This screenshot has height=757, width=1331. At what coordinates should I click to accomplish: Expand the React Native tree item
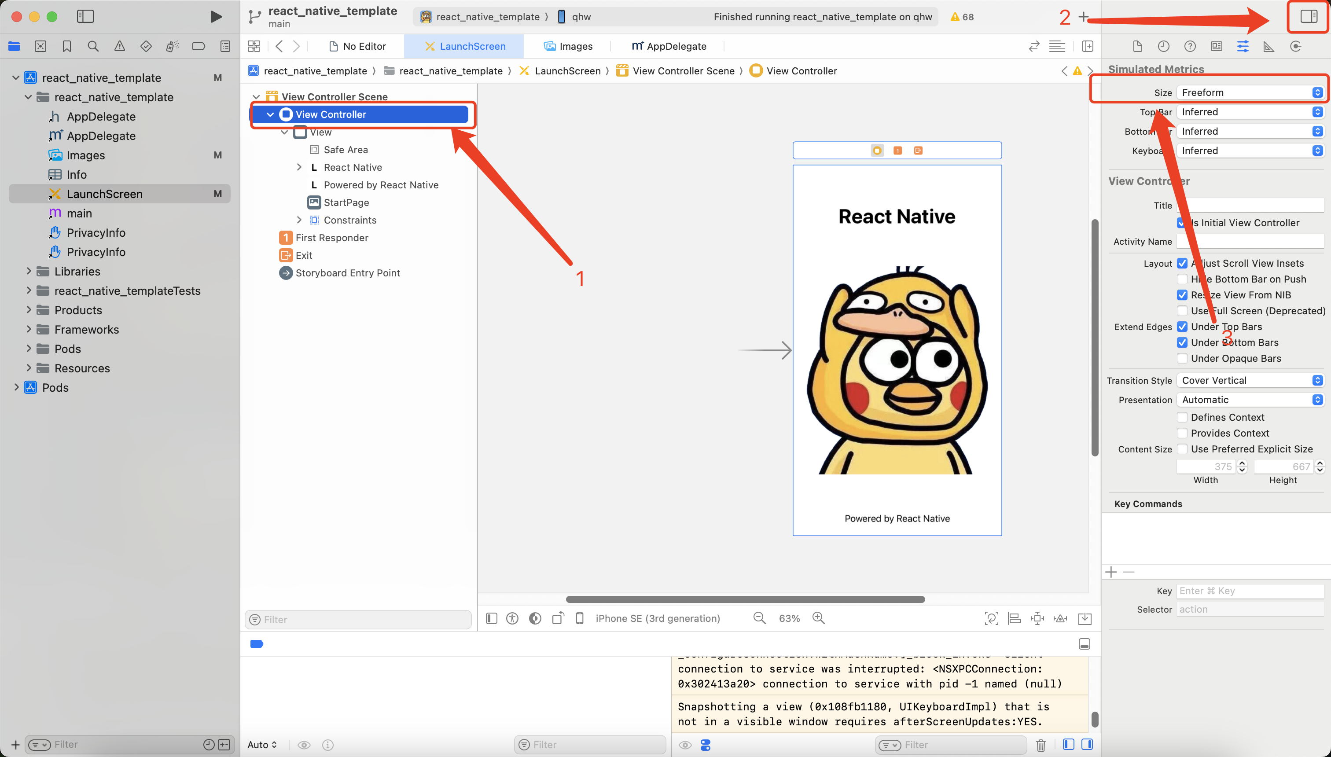(x=299, y=167)
